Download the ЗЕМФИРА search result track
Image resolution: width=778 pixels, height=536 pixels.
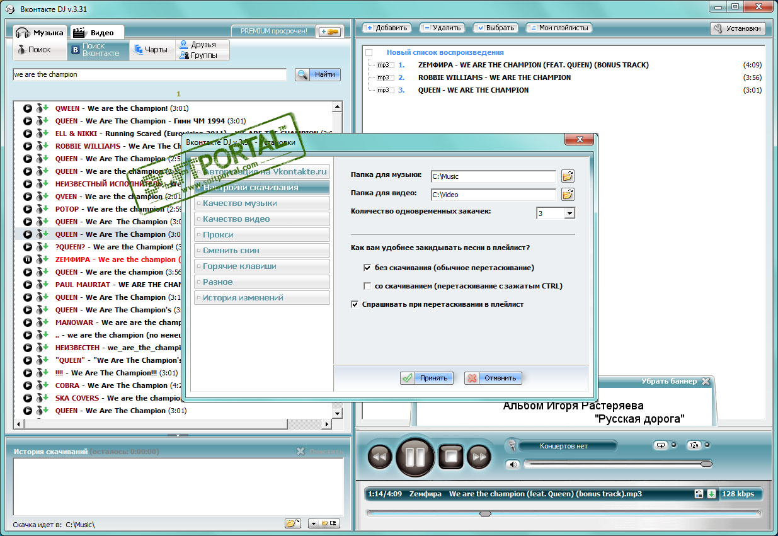(x=42, y=259)
